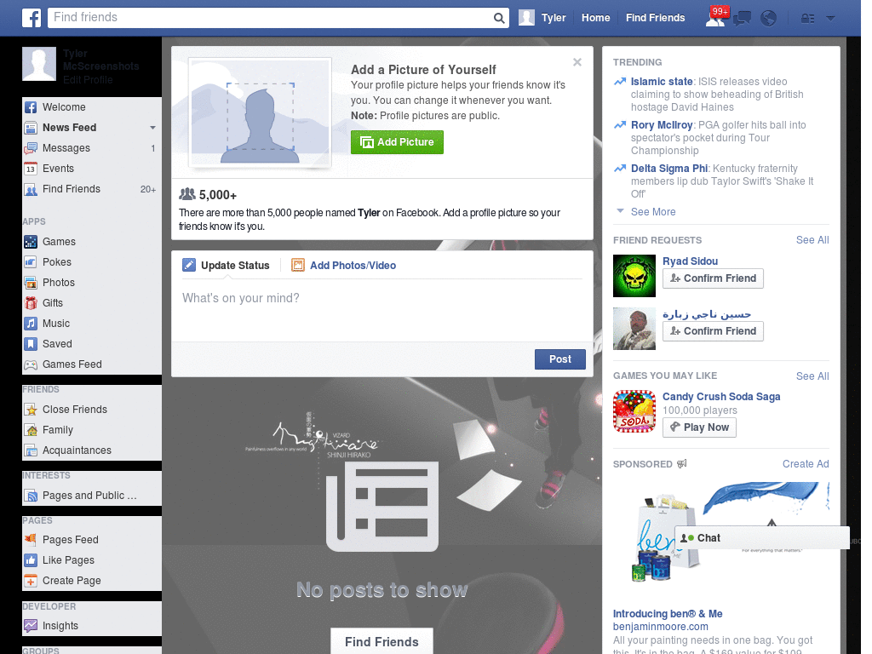Click the Pages and Public feed icon

[x=31, y=496]
